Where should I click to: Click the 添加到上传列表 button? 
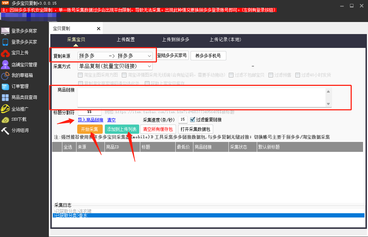122,129
